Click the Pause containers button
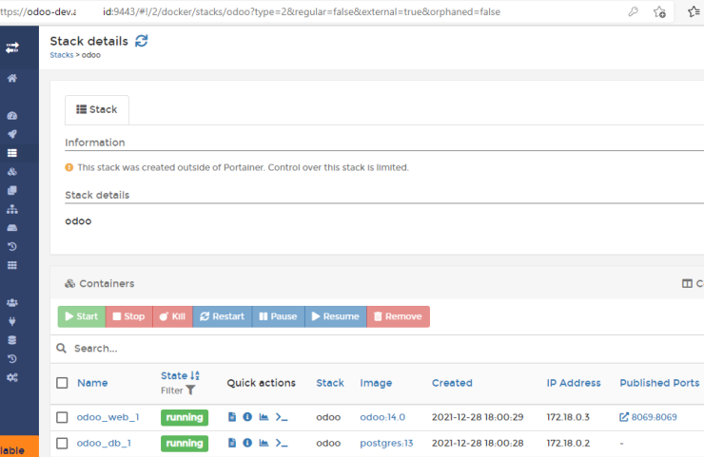This screenshot has width=704, height=457. 279,316
